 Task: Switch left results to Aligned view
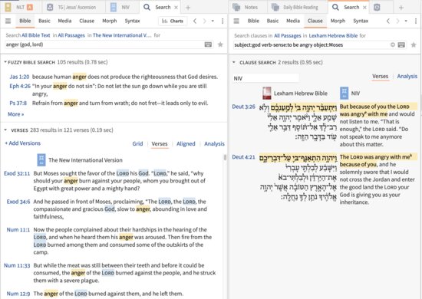186,144
